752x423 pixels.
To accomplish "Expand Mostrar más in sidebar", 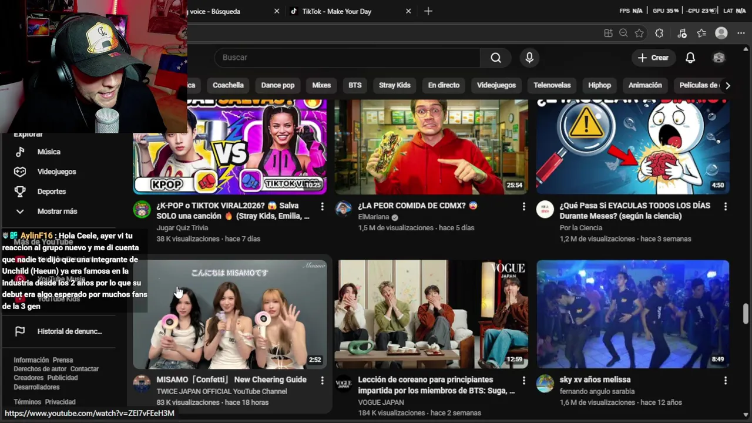I will tap(57, 211).
